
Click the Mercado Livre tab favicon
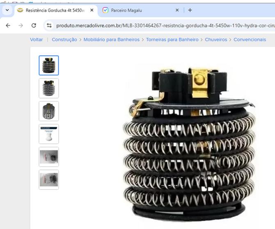(20, 10)
